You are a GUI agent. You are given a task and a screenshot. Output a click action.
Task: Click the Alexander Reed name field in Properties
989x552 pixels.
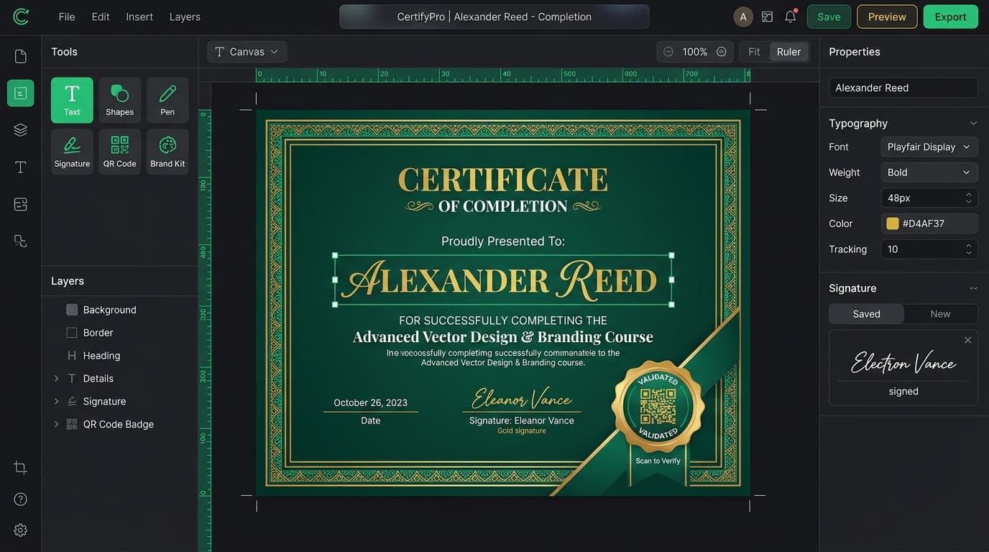[903, 88]
